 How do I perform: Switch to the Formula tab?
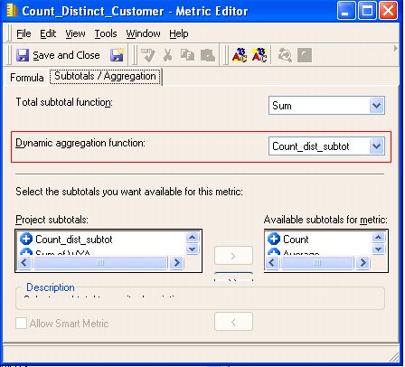(27, 78)
